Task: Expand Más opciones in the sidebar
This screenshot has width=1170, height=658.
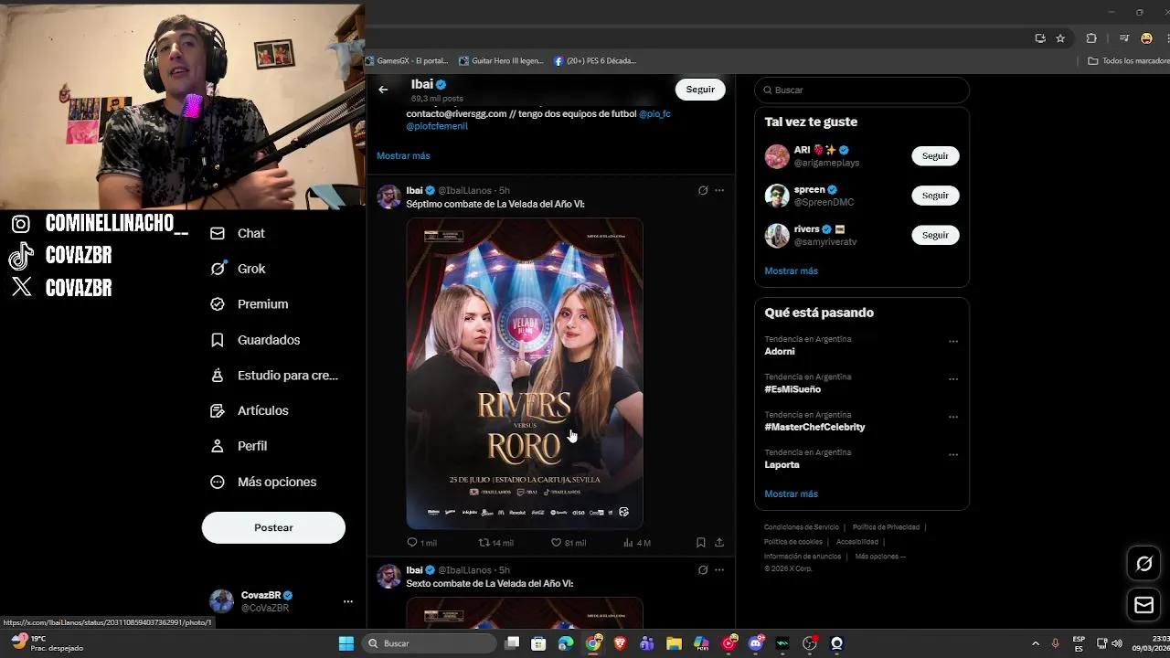Action: pos(263,482)
